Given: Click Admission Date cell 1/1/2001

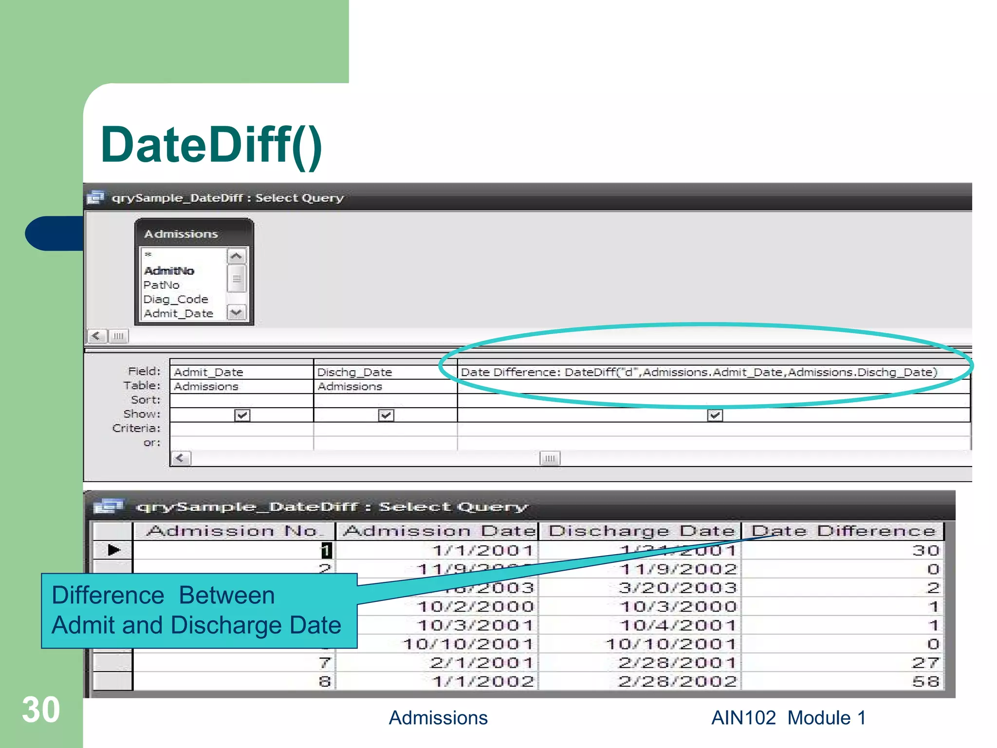Looking at the screenshot, I should pyautogui.click(x=437, y=550).
